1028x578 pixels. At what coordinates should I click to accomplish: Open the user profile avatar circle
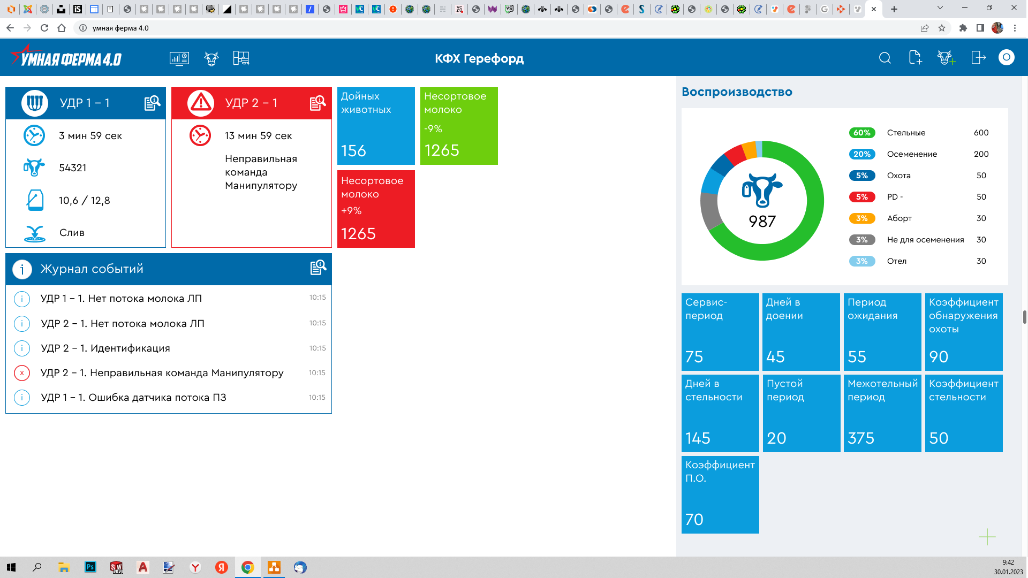point(1006,57)
